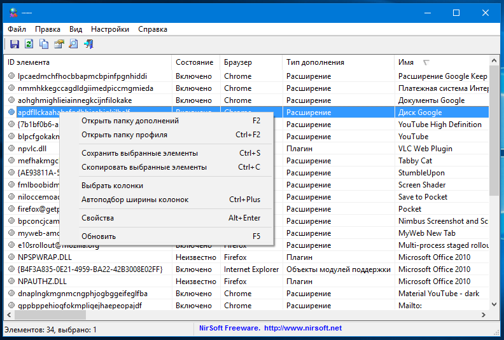Click the horizontal scrollbar thumb

(50, 315)
